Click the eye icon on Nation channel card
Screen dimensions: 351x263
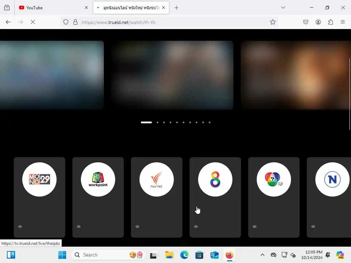[x=313, y=227]
